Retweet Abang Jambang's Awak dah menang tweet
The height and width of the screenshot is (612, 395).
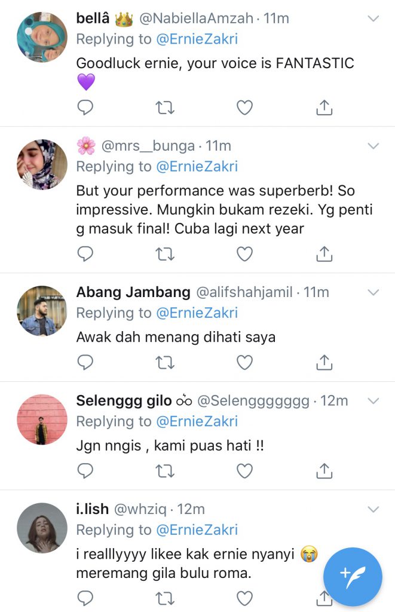(x=165, y=362)
